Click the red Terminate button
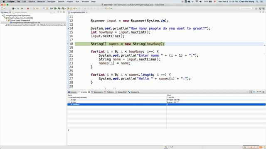Screen dimensions: 266x149 tap(28, 8)
